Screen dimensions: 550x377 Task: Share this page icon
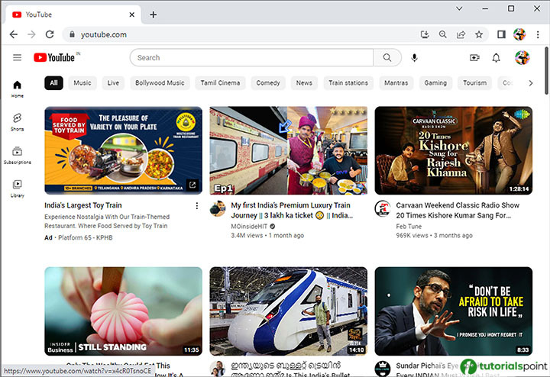point(461,34)
